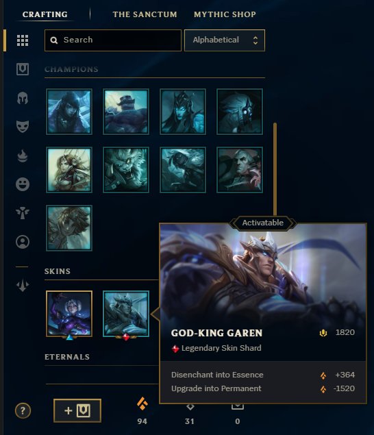The height and width of the screenshot is (435, 374).
Task: Open the Mythic Shop tab
Action: [x=225, y=14]
